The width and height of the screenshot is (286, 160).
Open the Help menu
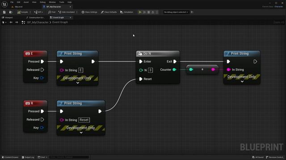coord(70,2)
